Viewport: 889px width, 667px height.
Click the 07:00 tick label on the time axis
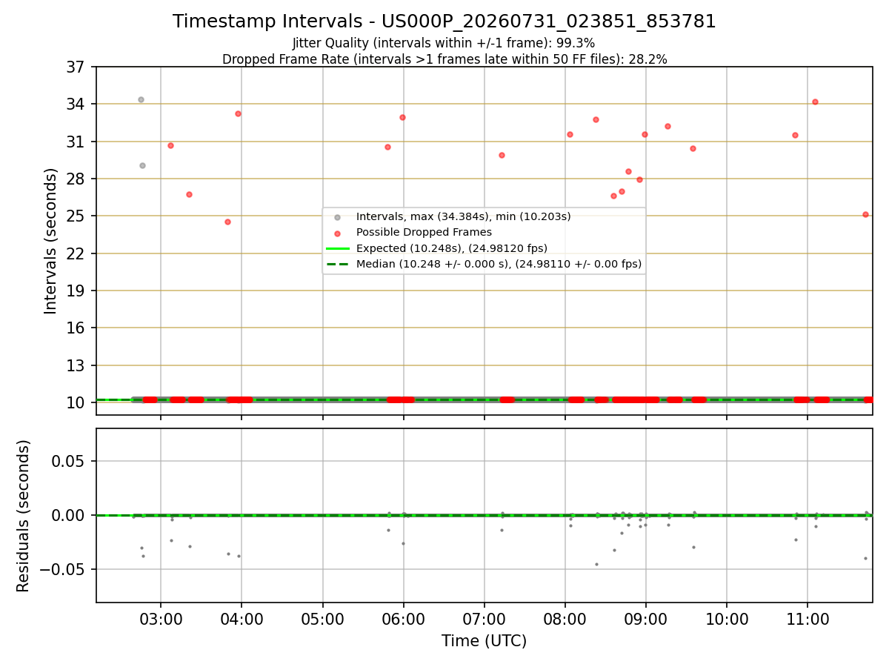[484, 618]
